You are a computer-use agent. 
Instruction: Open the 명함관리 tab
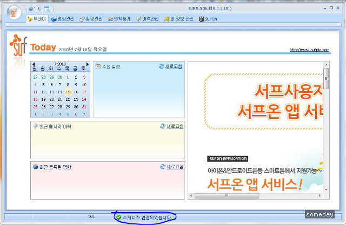coord(63,19)
